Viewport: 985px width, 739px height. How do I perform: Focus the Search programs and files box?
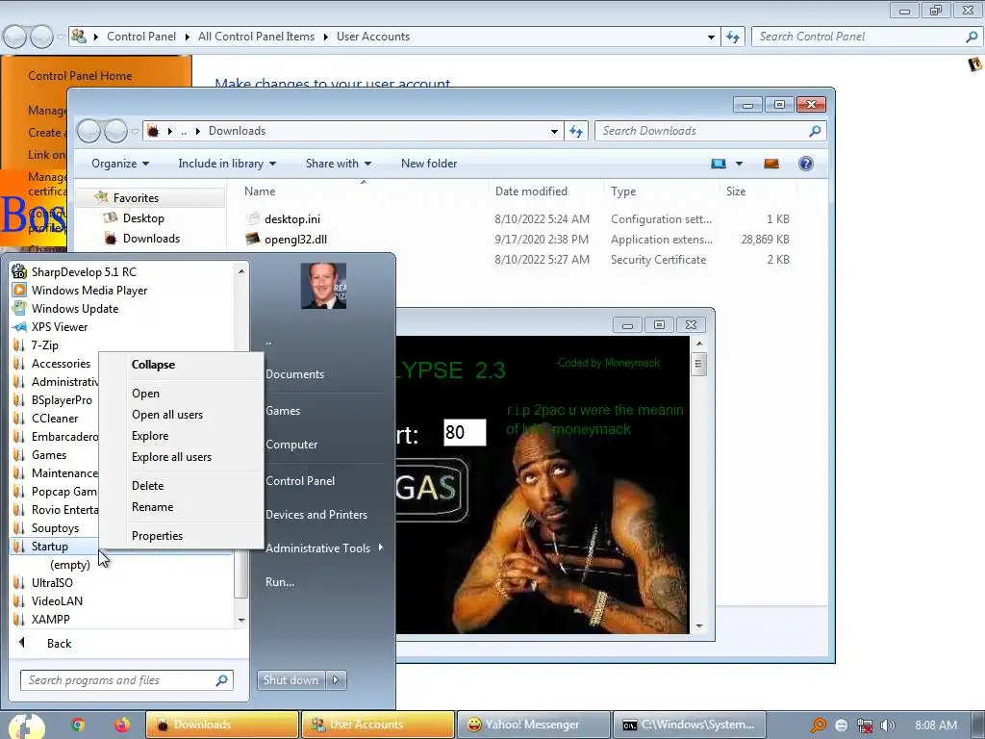tap(128, 680)
